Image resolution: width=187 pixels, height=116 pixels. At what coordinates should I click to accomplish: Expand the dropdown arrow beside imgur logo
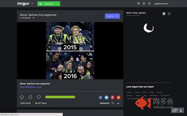32,3
